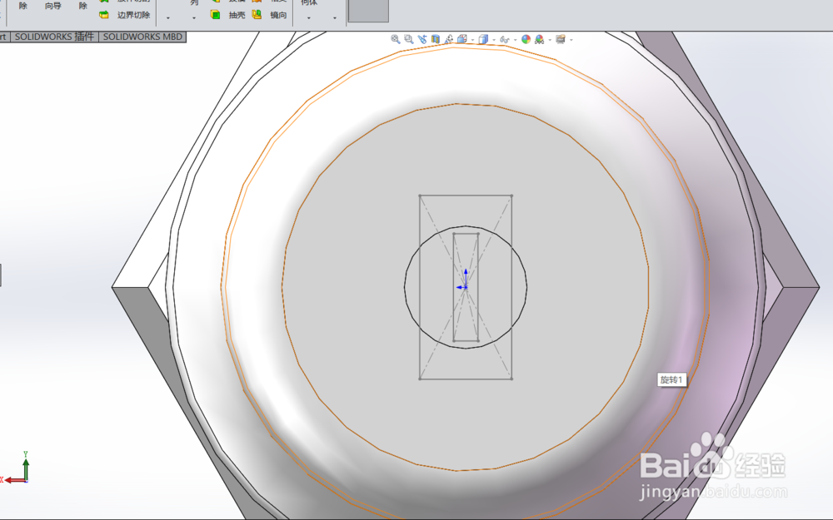Image resolution: width=833 pixels, height=520 pixels.
Task: Click the Apply Scene icon
Action: tap(539, 39)
